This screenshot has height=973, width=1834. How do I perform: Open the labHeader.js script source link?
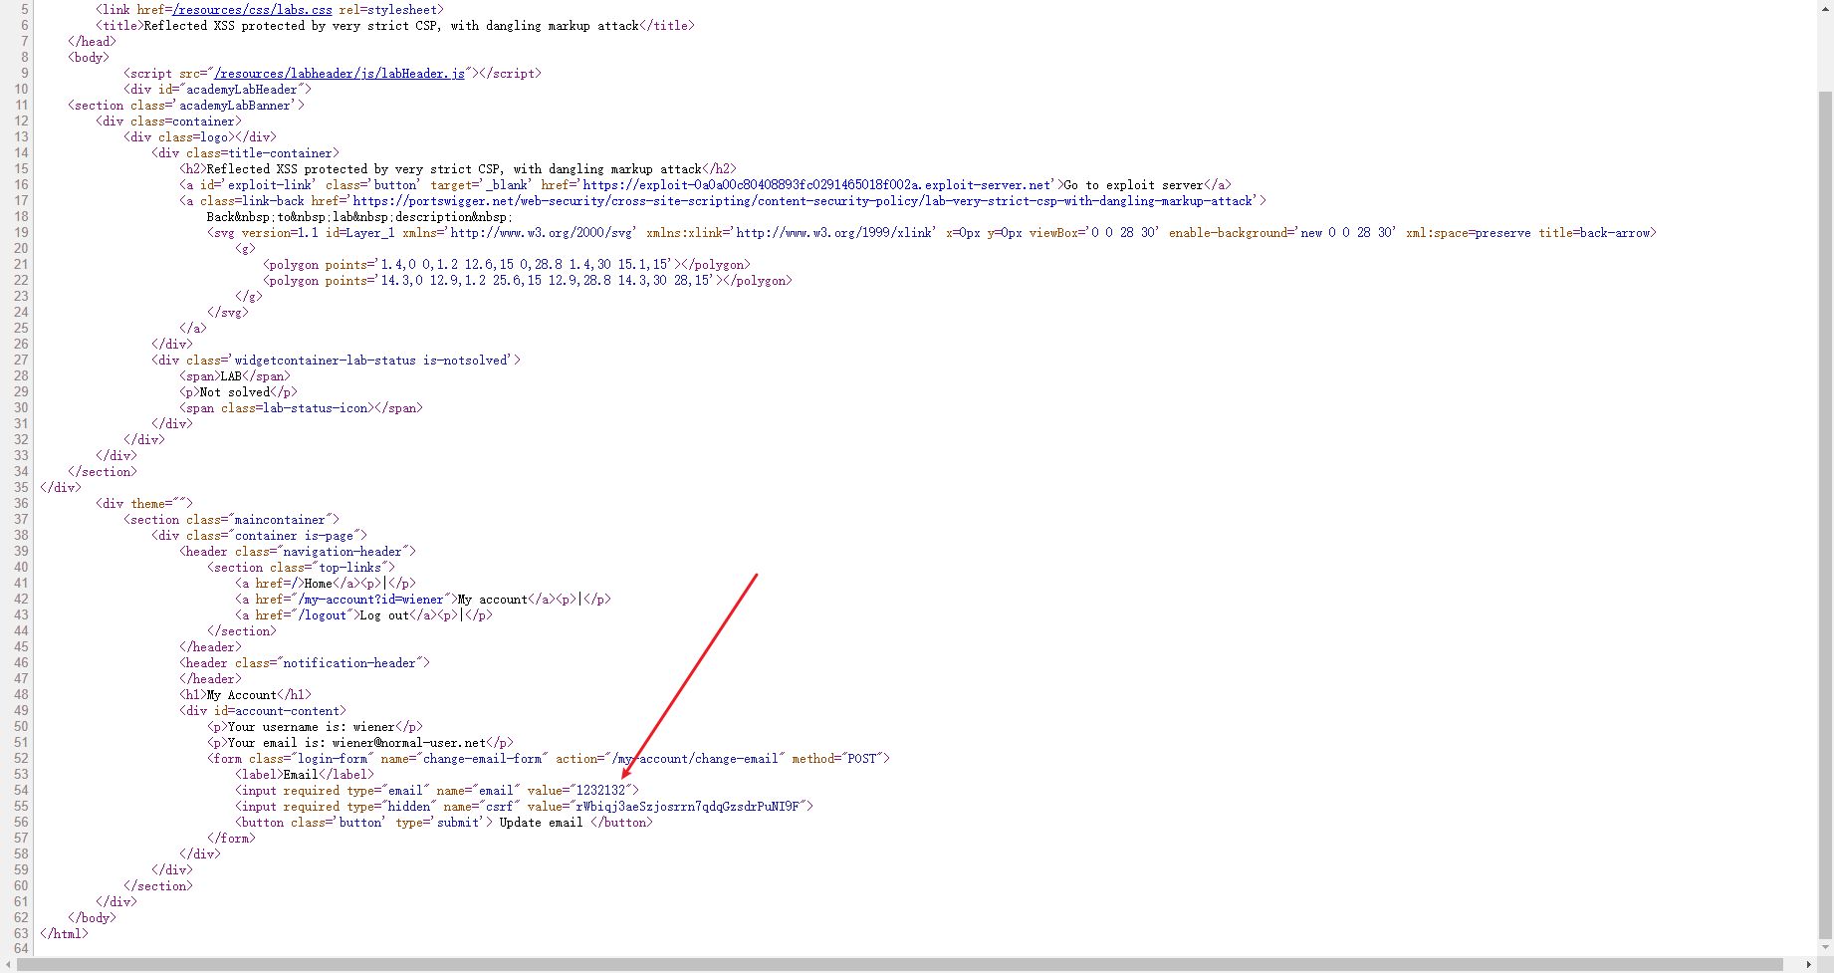tap(340, 74)
